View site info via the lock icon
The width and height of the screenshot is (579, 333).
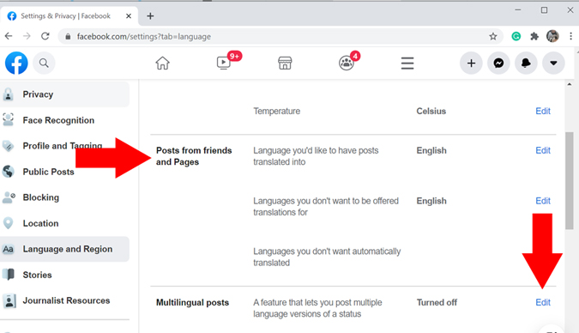[x=68, y=37]
